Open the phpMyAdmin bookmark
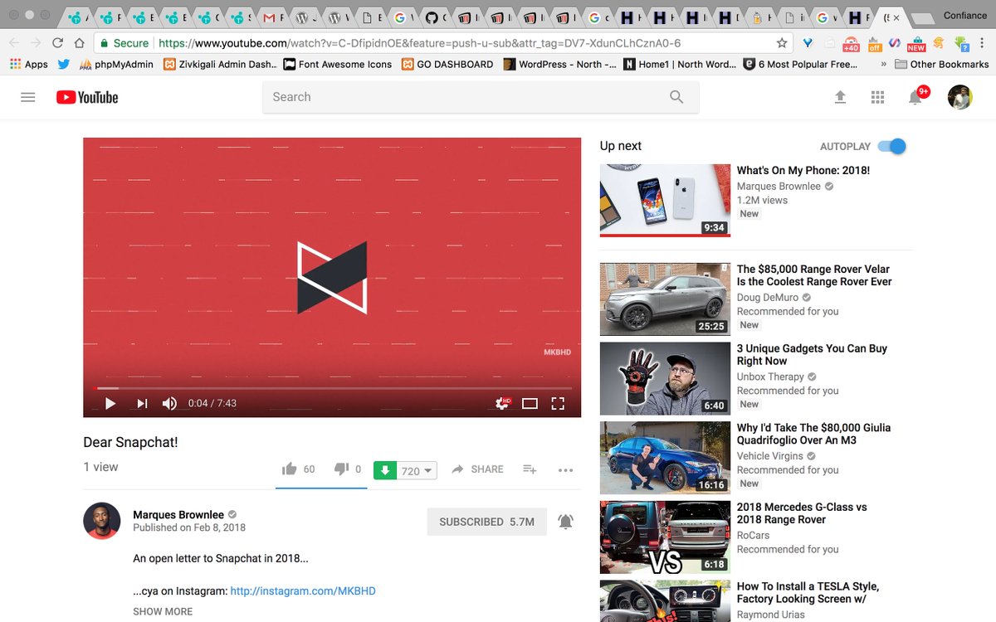Viewport: 996px width, 622px height. coord(116,64)
